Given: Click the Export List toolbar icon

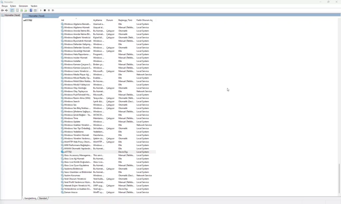Looking at the screenshot, I should [x=26, y=10].
